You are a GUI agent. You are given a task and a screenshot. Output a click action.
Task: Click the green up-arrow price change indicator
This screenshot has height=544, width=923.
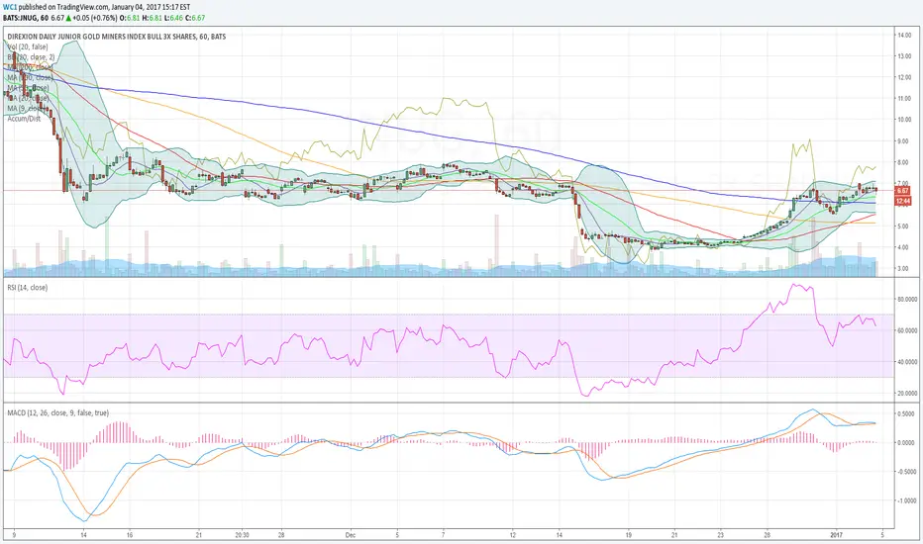click(67, 18)
